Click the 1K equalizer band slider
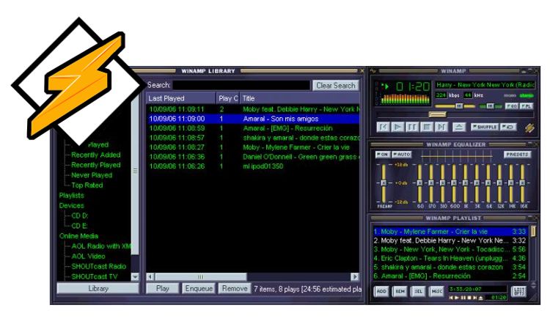This screenshot has height=332, width=550. coord(466,183)
